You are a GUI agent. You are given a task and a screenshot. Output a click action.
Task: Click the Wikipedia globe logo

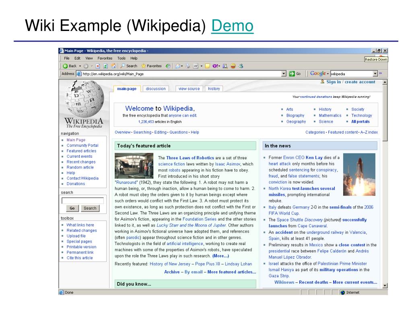[x=84, y=99]
